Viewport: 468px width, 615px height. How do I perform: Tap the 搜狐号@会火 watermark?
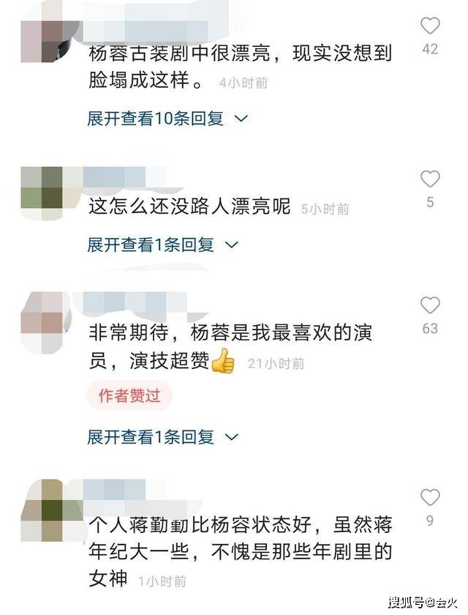click(x=423, y=601)
